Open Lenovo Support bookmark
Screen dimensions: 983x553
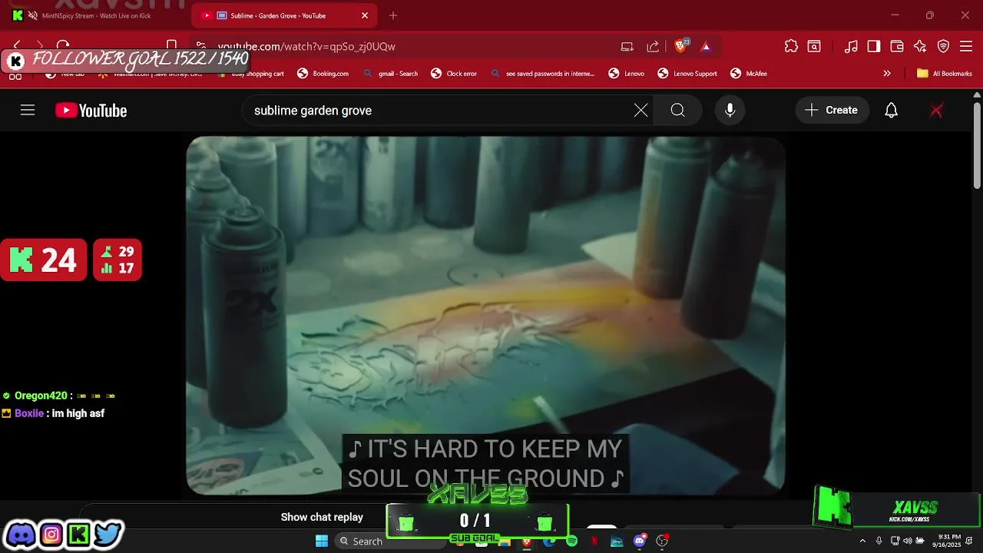[687, 74]
